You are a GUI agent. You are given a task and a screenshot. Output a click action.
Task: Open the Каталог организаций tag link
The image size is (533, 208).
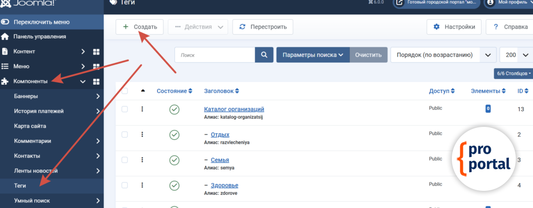click(234, 109)
